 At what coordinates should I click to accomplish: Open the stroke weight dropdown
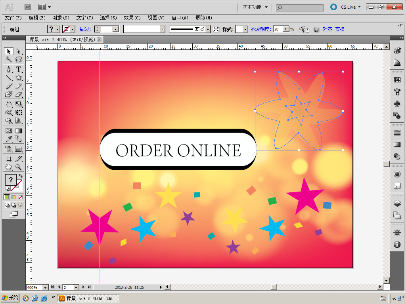click(116, 29)
